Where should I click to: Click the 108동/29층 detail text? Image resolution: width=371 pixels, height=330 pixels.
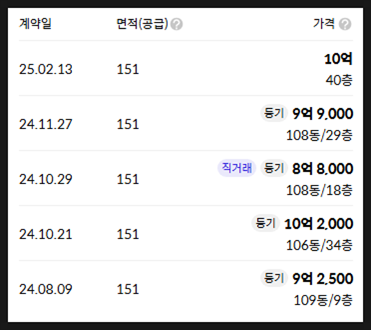(x=319, y=136)
